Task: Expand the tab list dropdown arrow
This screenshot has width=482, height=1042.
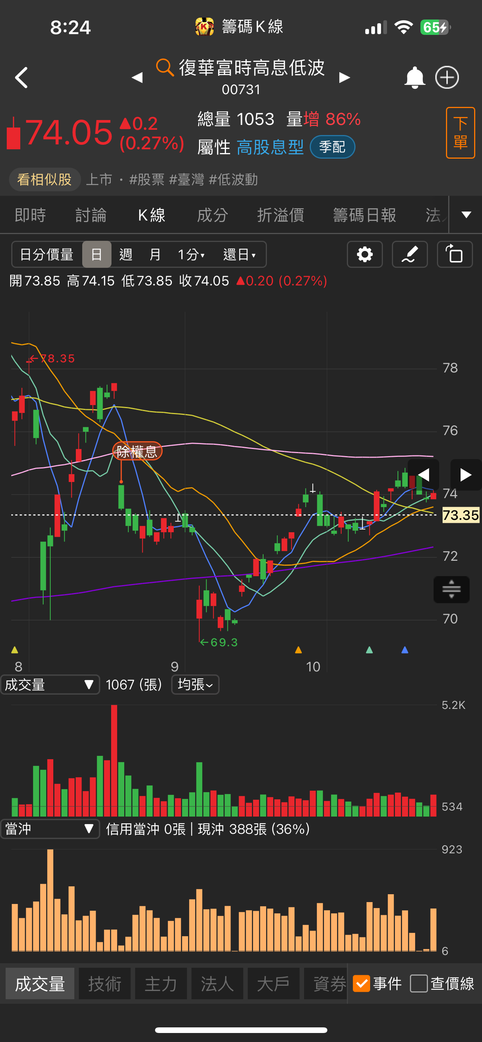Action: click(x=466, y=215)
